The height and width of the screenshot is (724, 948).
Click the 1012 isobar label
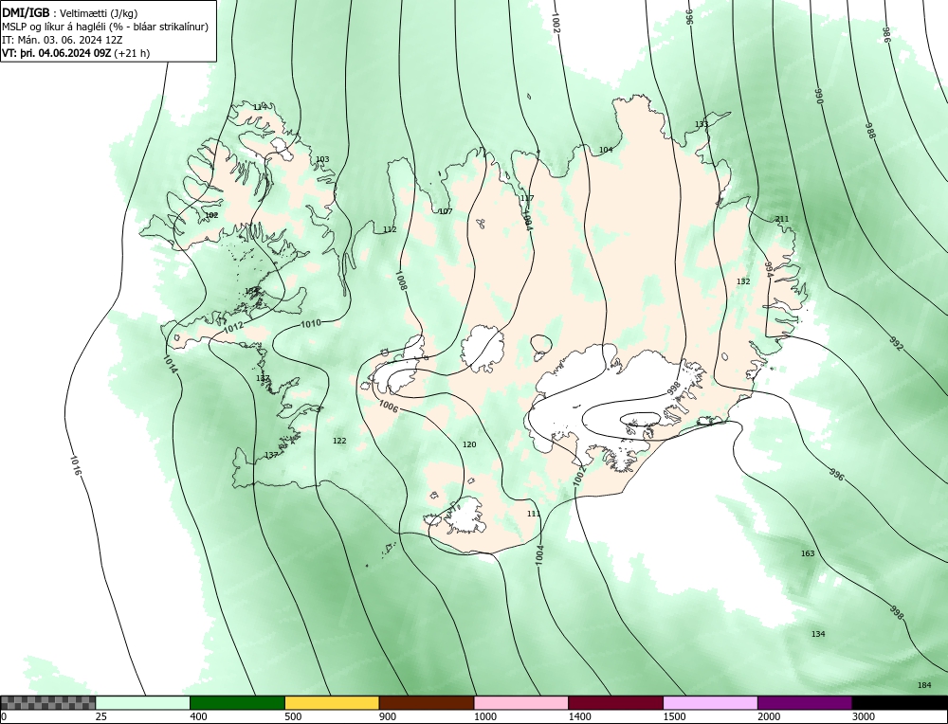pyautogui.click(x=233, y=327)
